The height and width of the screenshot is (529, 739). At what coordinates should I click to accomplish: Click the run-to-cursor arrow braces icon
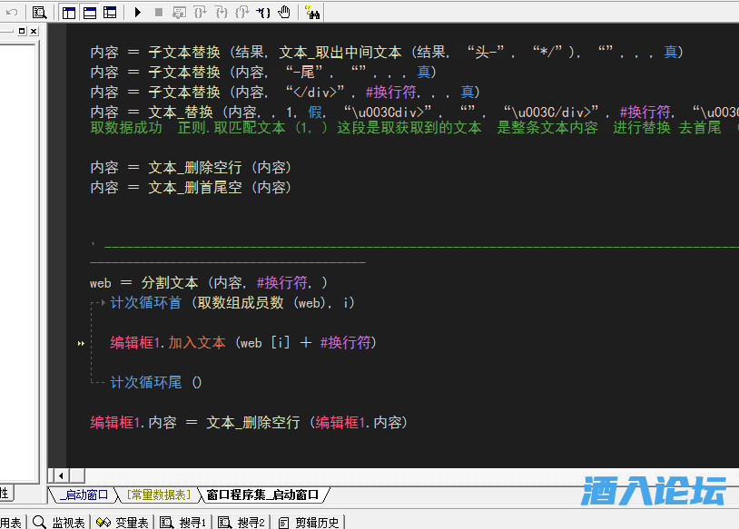pyautogui.click(x=263, y=12)
